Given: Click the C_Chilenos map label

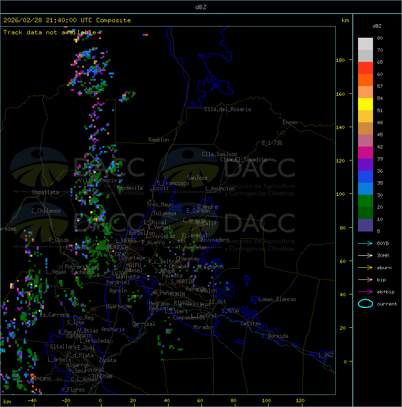Looking at the screenshot, I should coord(46,210).
